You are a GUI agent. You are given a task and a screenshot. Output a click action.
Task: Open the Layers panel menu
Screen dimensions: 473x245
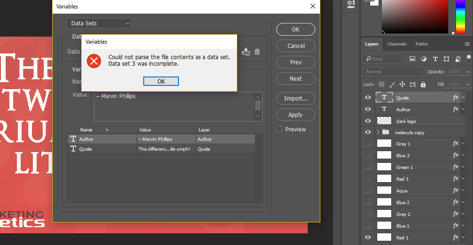[x=467, y=44]
